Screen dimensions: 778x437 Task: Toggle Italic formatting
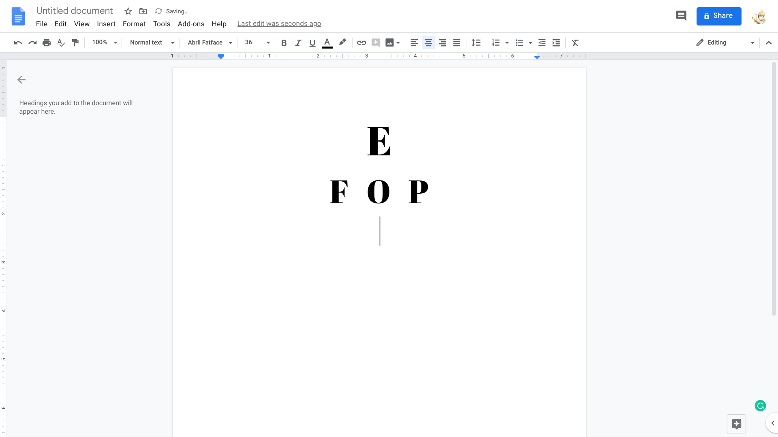[x=298, y=42]
